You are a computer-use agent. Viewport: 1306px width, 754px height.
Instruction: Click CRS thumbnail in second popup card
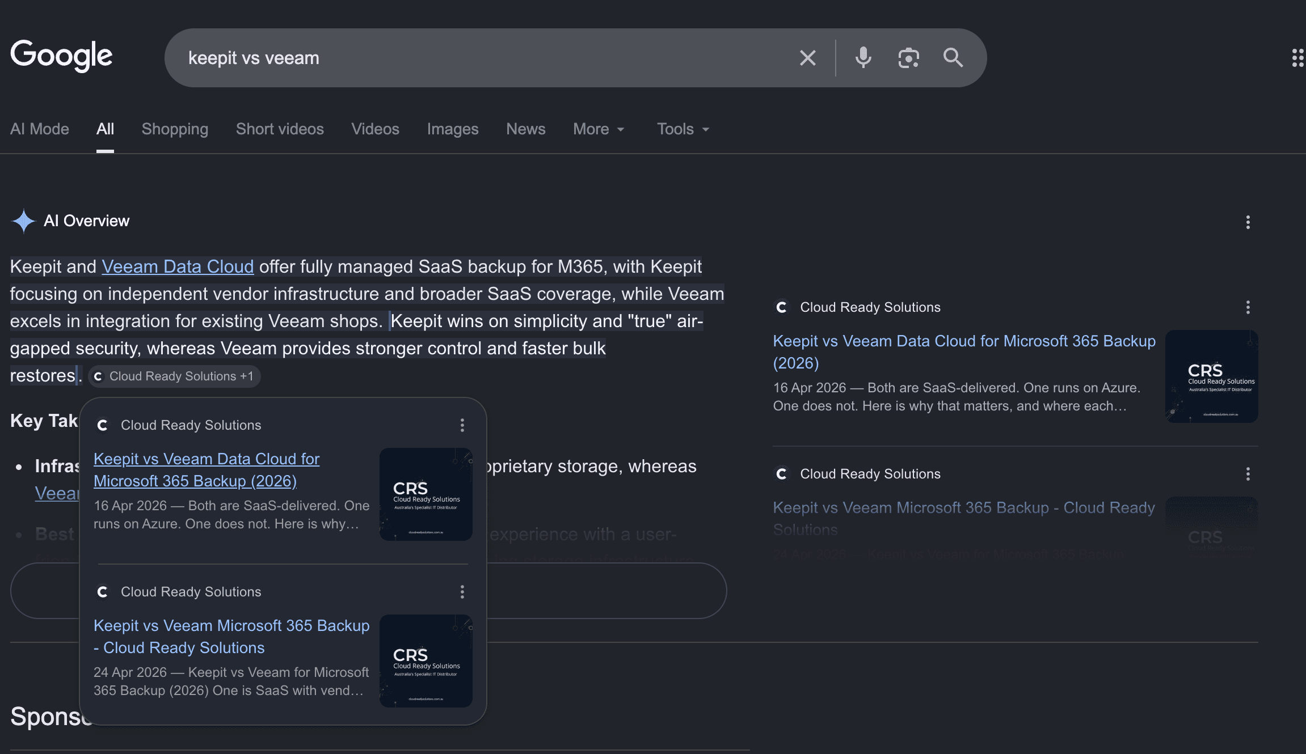(x=425, y=661)
